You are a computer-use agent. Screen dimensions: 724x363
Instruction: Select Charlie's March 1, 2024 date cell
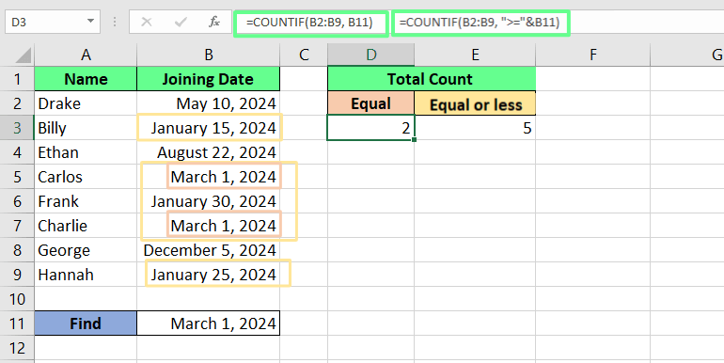click(x=208, y=226)
